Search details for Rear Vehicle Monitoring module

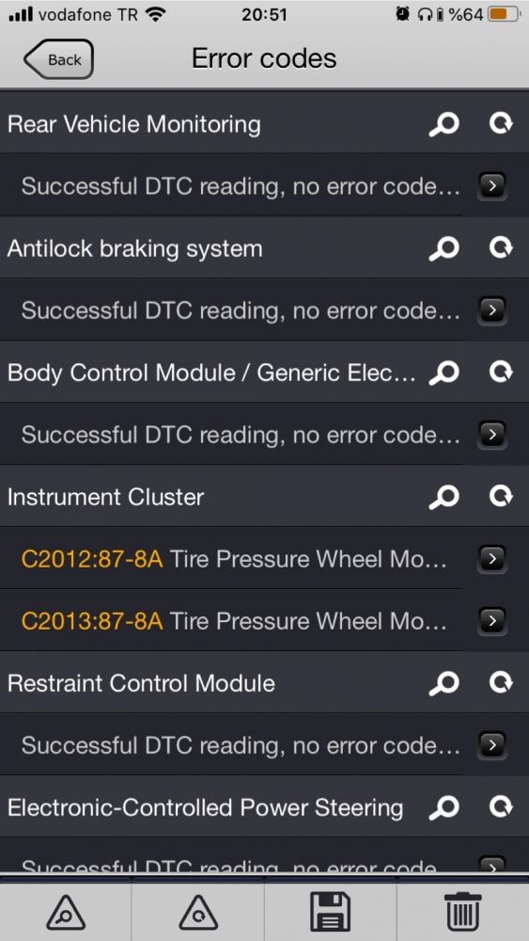point(443,124)
